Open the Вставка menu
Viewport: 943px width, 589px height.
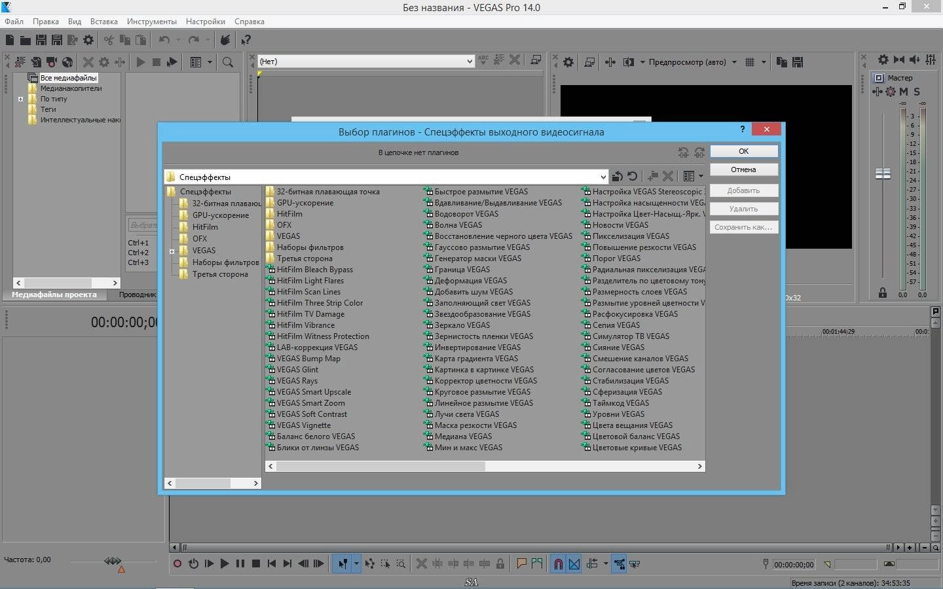coord(104,22)
